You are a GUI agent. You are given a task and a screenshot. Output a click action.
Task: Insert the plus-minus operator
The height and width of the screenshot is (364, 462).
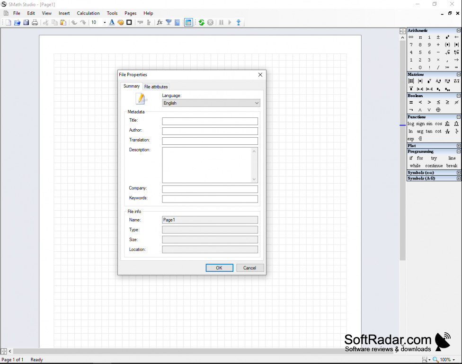point(438,37)
